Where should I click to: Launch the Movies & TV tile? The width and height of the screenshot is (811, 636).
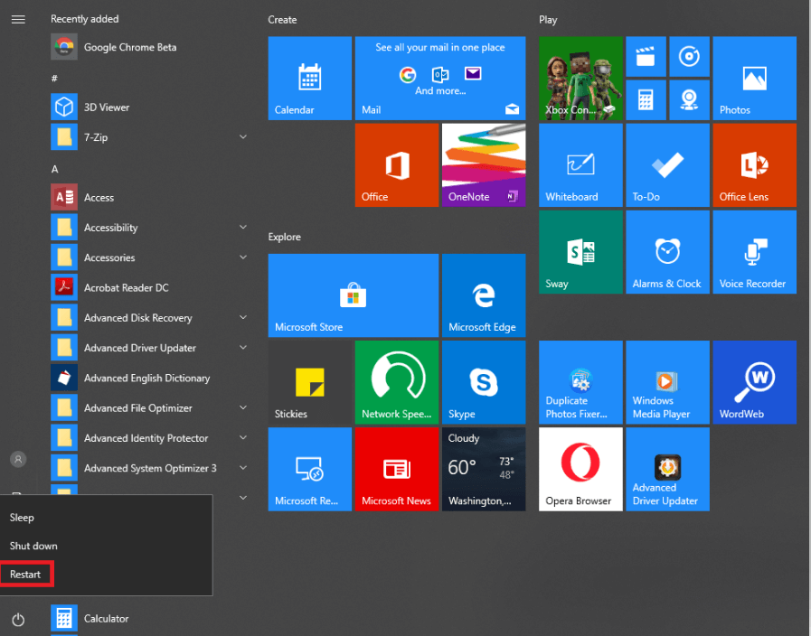(646, 56)
